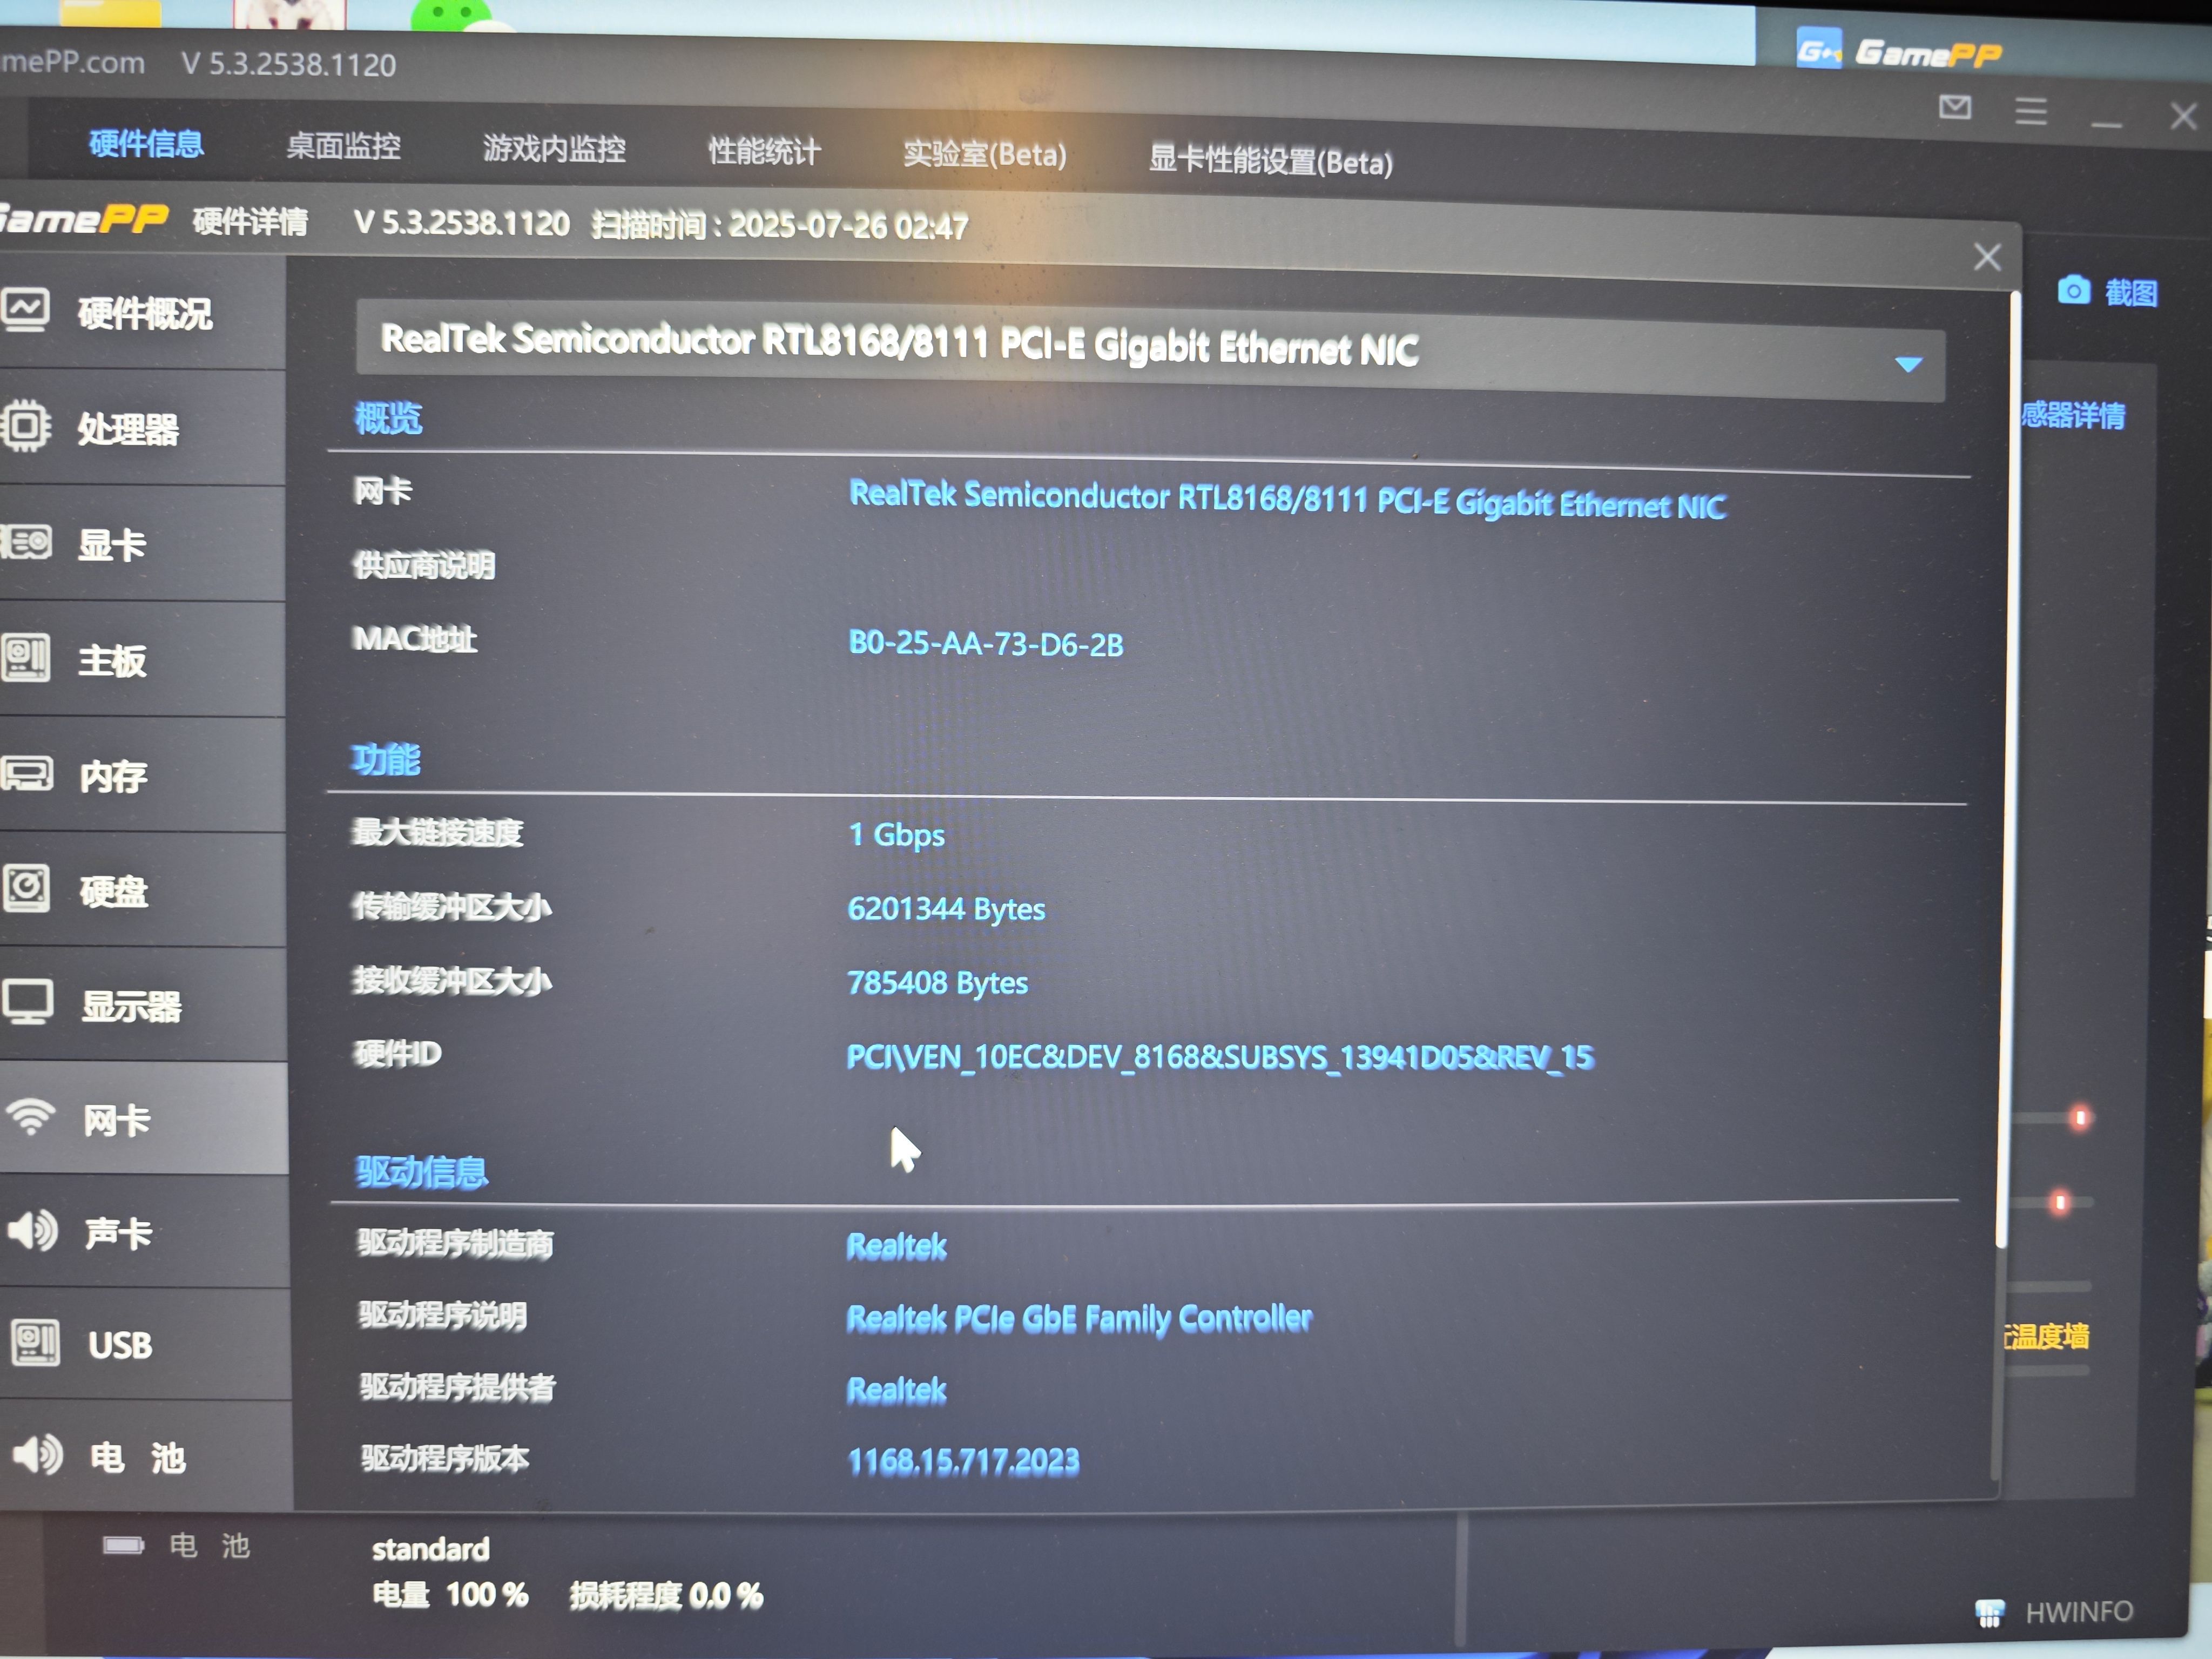Screen dimensions: 2212x1659
Task: Click the camera screenshot button
Action: [x=2073, y=290]
